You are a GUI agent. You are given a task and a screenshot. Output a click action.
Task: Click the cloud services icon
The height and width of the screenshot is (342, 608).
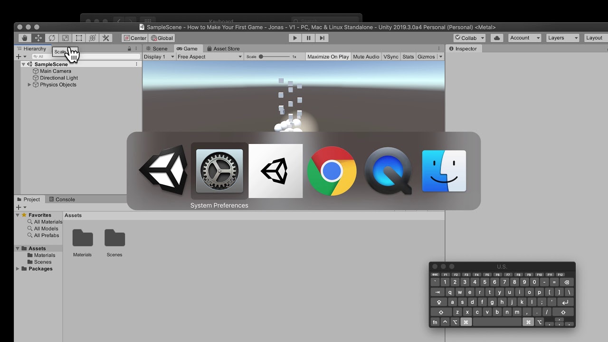pyautogui.click(x=497, y=38)
